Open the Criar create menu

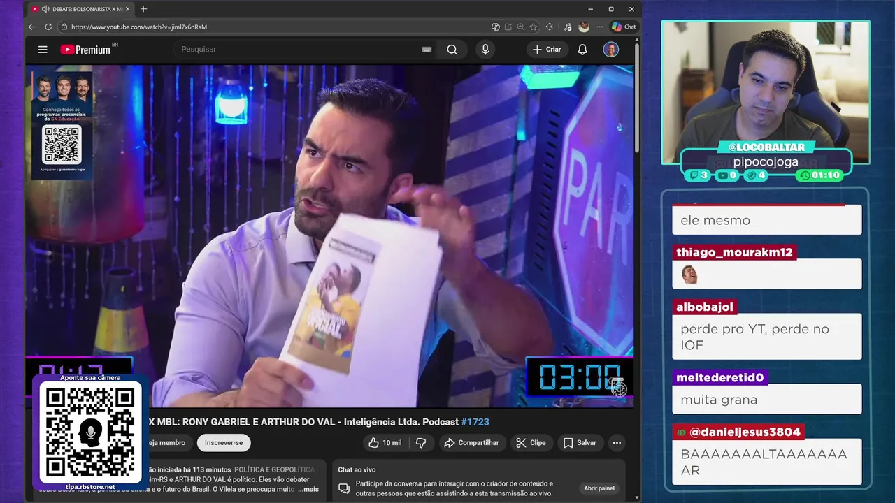547,50
